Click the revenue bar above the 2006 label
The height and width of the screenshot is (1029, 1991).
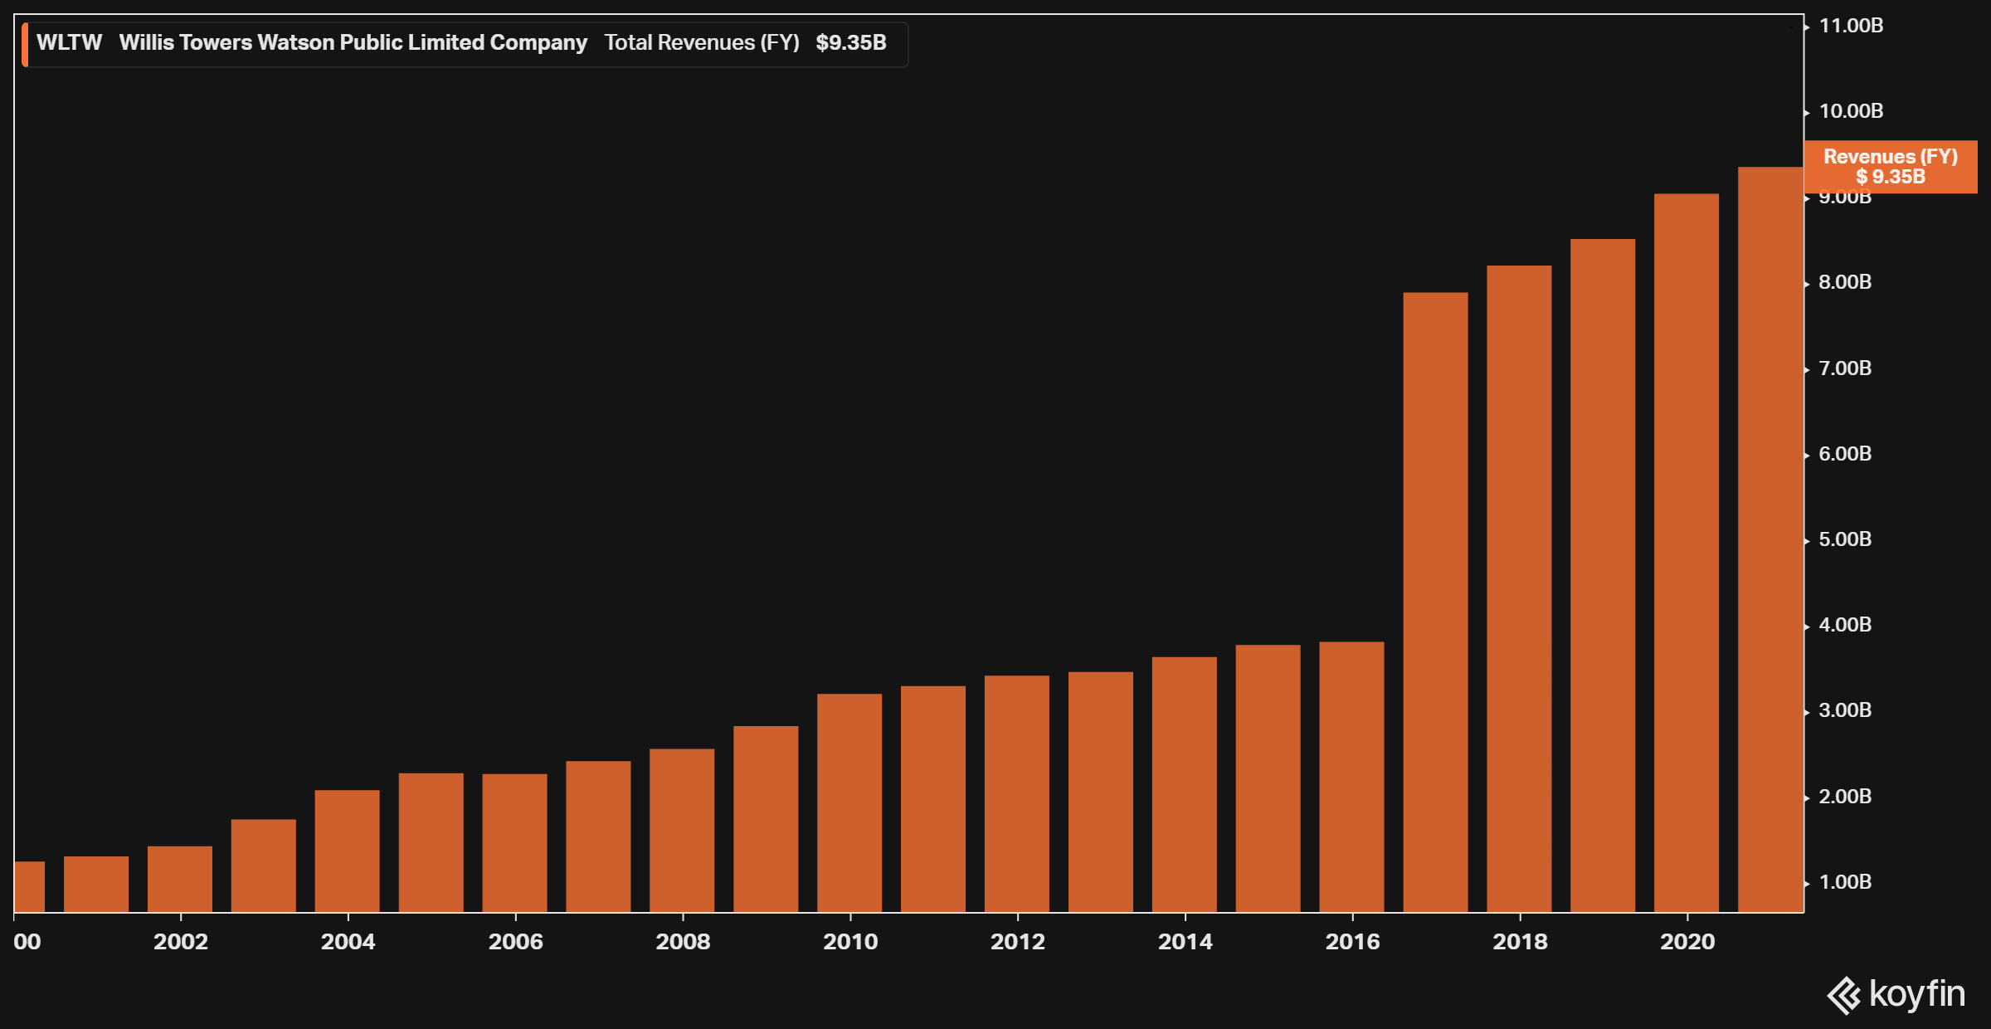pyautogui.click(x=514, y=843)
